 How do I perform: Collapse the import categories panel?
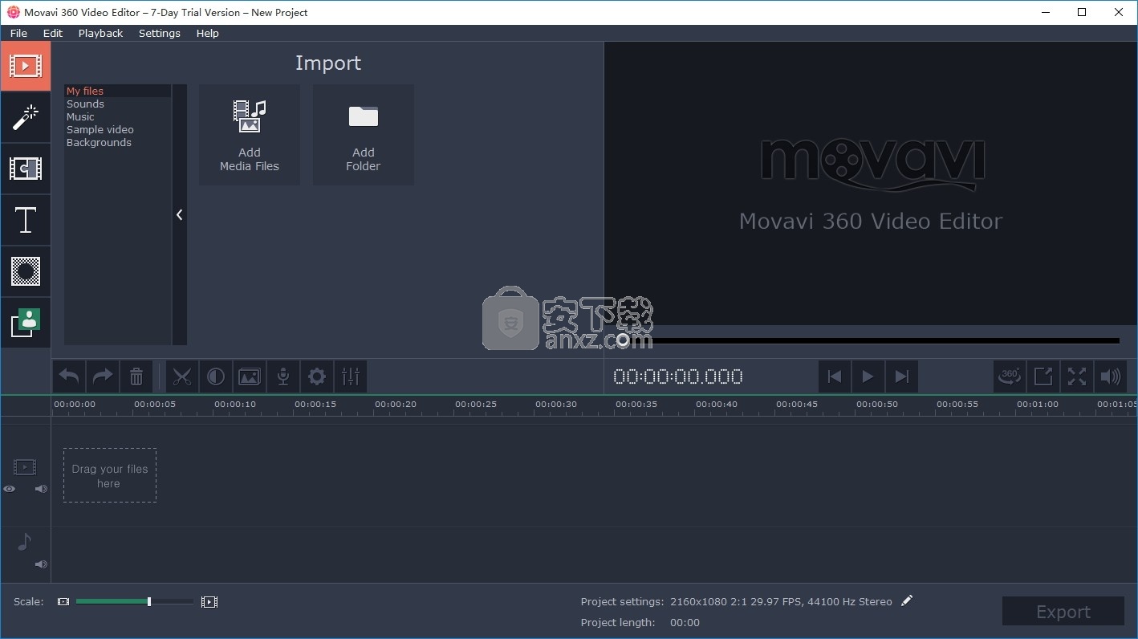tap(180, 214)
